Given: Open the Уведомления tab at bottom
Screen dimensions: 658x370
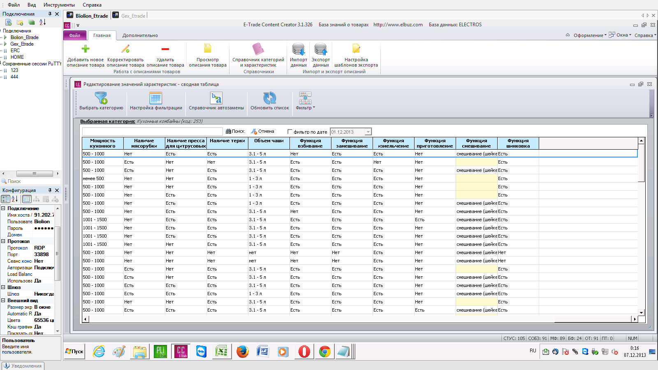Looking at the screenshot, I should pos(23,366).
